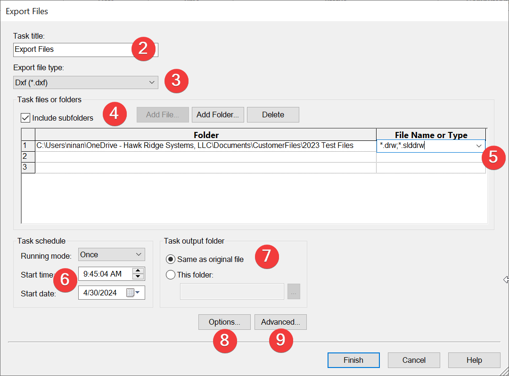Toggle the Include subfolders checkbox
Image resolution: width=509 pixels, height=376 pixels.
click(x=26, y=118)
